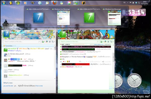Open the Start menu orb
The width and height of the screenshot is (151, 99).
click(4, 3)
